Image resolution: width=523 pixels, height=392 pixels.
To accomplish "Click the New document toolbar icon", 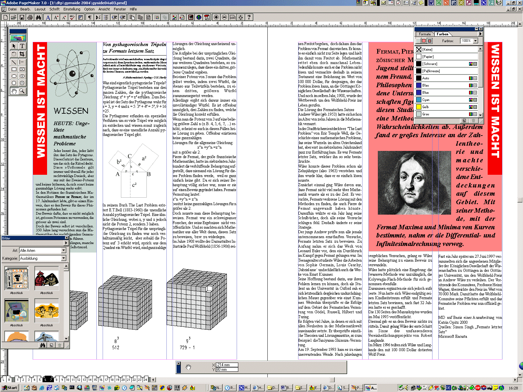I will point(5,17).
